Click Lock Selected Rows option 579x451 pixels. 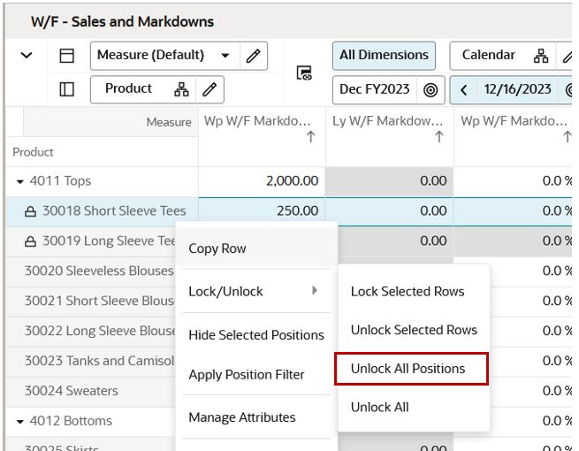pyautogui.click(x=408, y=291)
